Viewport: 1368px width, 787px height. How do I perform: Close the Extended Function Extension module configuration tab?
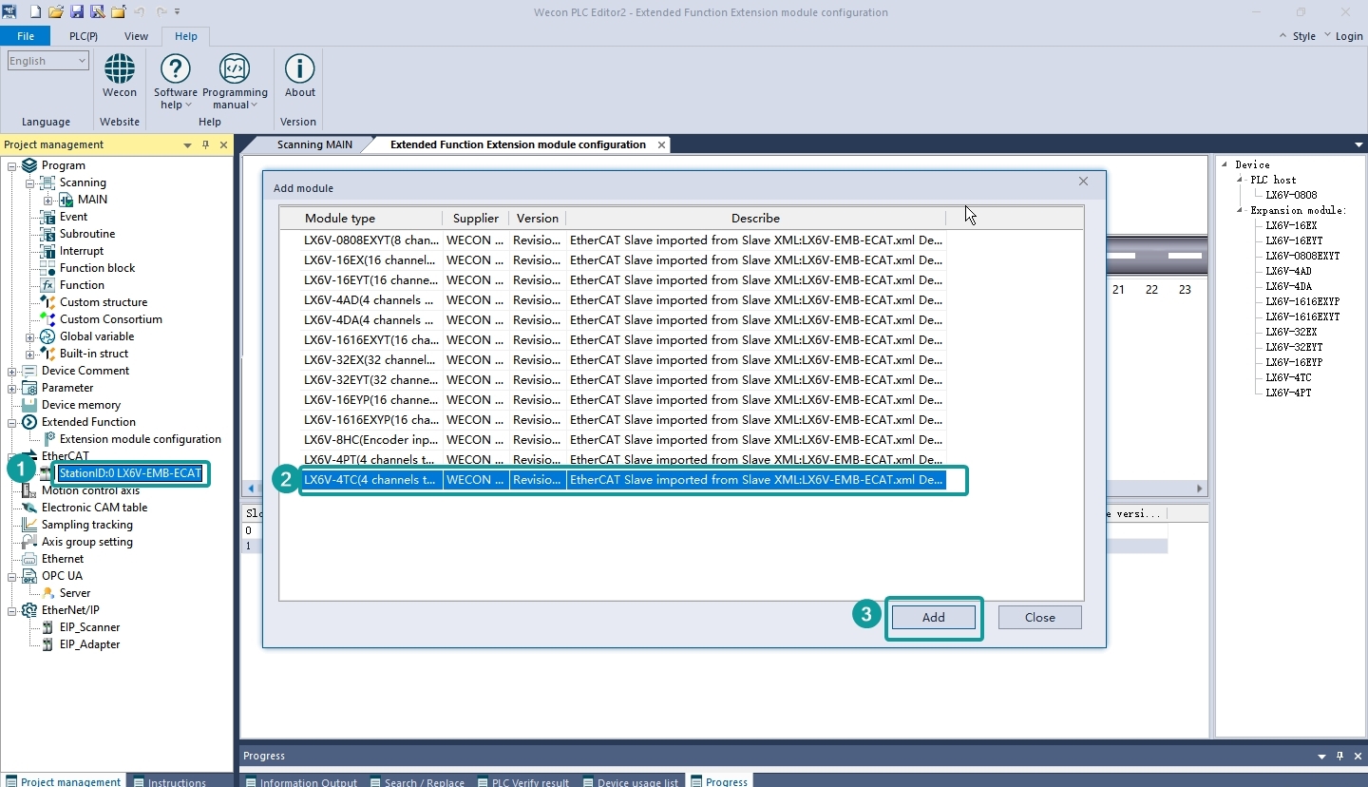tap(662, 144)
